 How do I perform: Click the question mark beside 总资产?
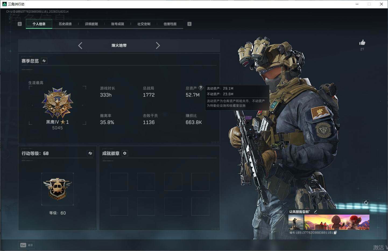pos(201,88)
